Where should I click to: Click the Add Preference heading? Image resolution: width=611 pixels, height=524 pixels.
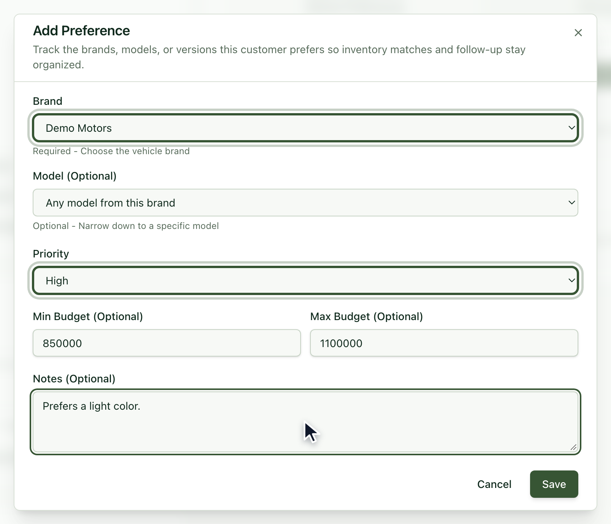coord(81,31)
